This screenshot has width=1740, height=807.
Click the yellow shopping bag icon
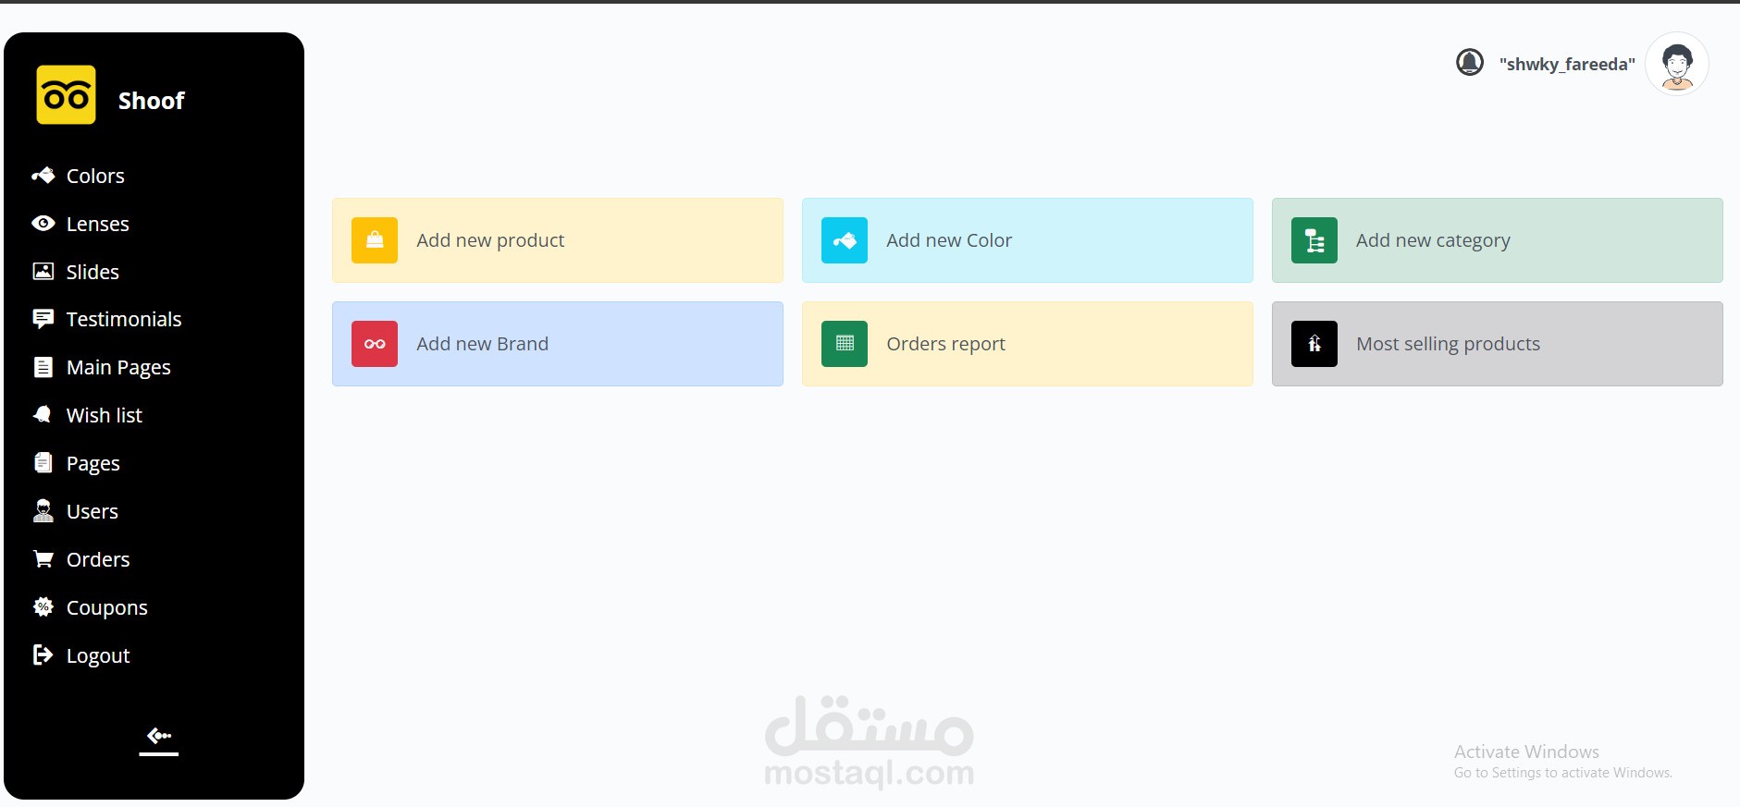click(375, 240)
